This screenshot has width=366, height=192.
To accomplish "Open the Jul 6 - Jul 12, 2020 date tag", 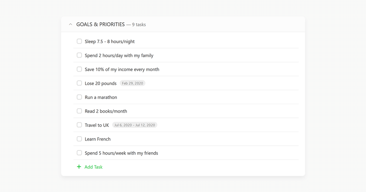I will pyautogui.click(x=135, y=125).
